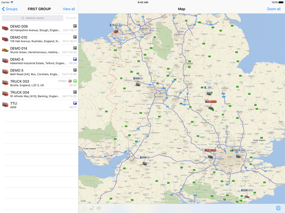
Task: Tap DEMO 010 vehicle marker on map
Action: coord(211,108)
